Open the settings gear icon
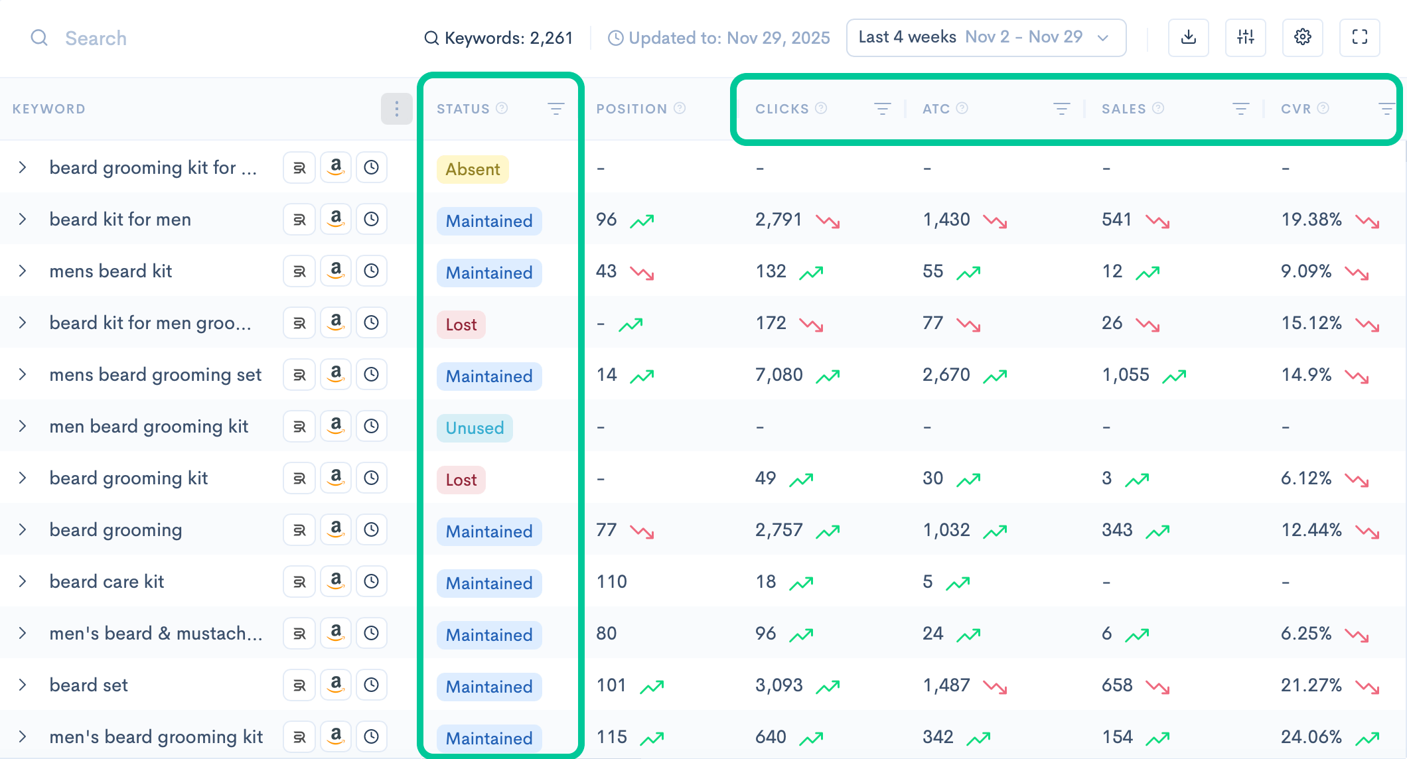 click(x=1302, y=38)
